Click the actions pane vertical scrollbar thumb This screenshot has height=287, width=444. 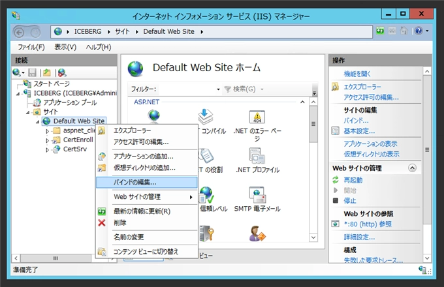[427, 149]
